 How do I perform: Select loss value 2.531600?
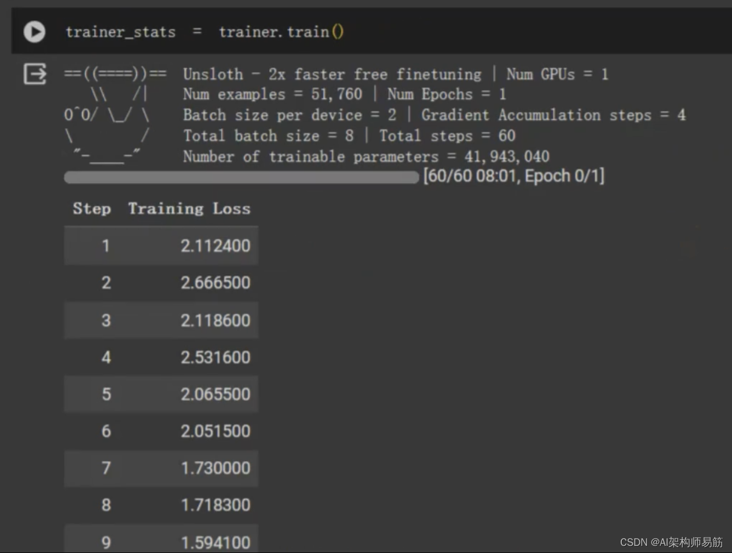(215, 357)
